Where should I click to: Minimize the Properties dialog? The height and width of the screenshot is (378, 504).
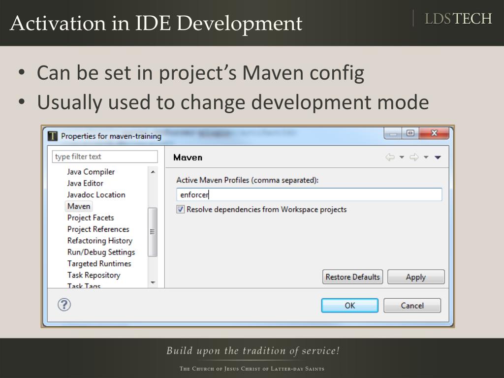click(393, 133)
